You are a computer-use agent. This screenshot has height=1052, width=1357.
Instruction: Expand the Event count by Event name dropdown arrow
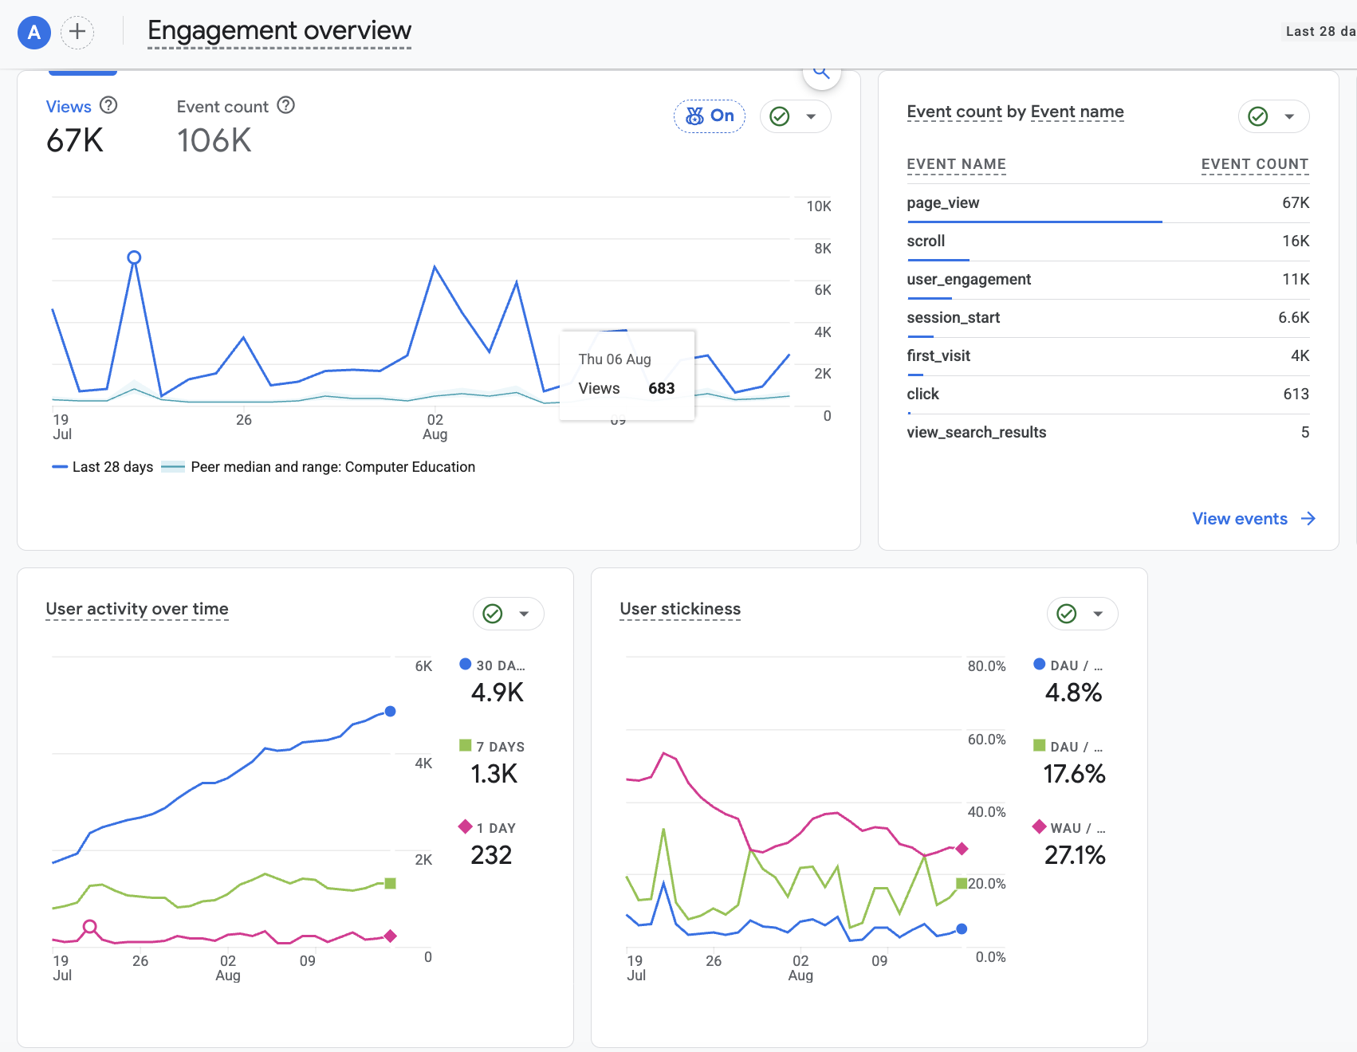point(1289,116)
